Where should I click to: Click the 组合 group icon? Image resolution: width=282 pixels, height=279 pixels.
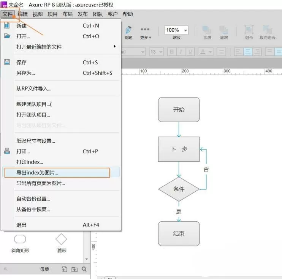click(249, 30)
